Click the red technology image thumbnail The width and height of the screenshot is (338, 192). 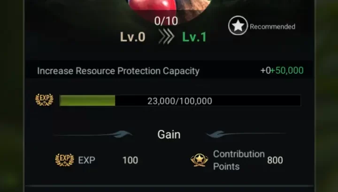pyautogui.click(x=169, y=8)
